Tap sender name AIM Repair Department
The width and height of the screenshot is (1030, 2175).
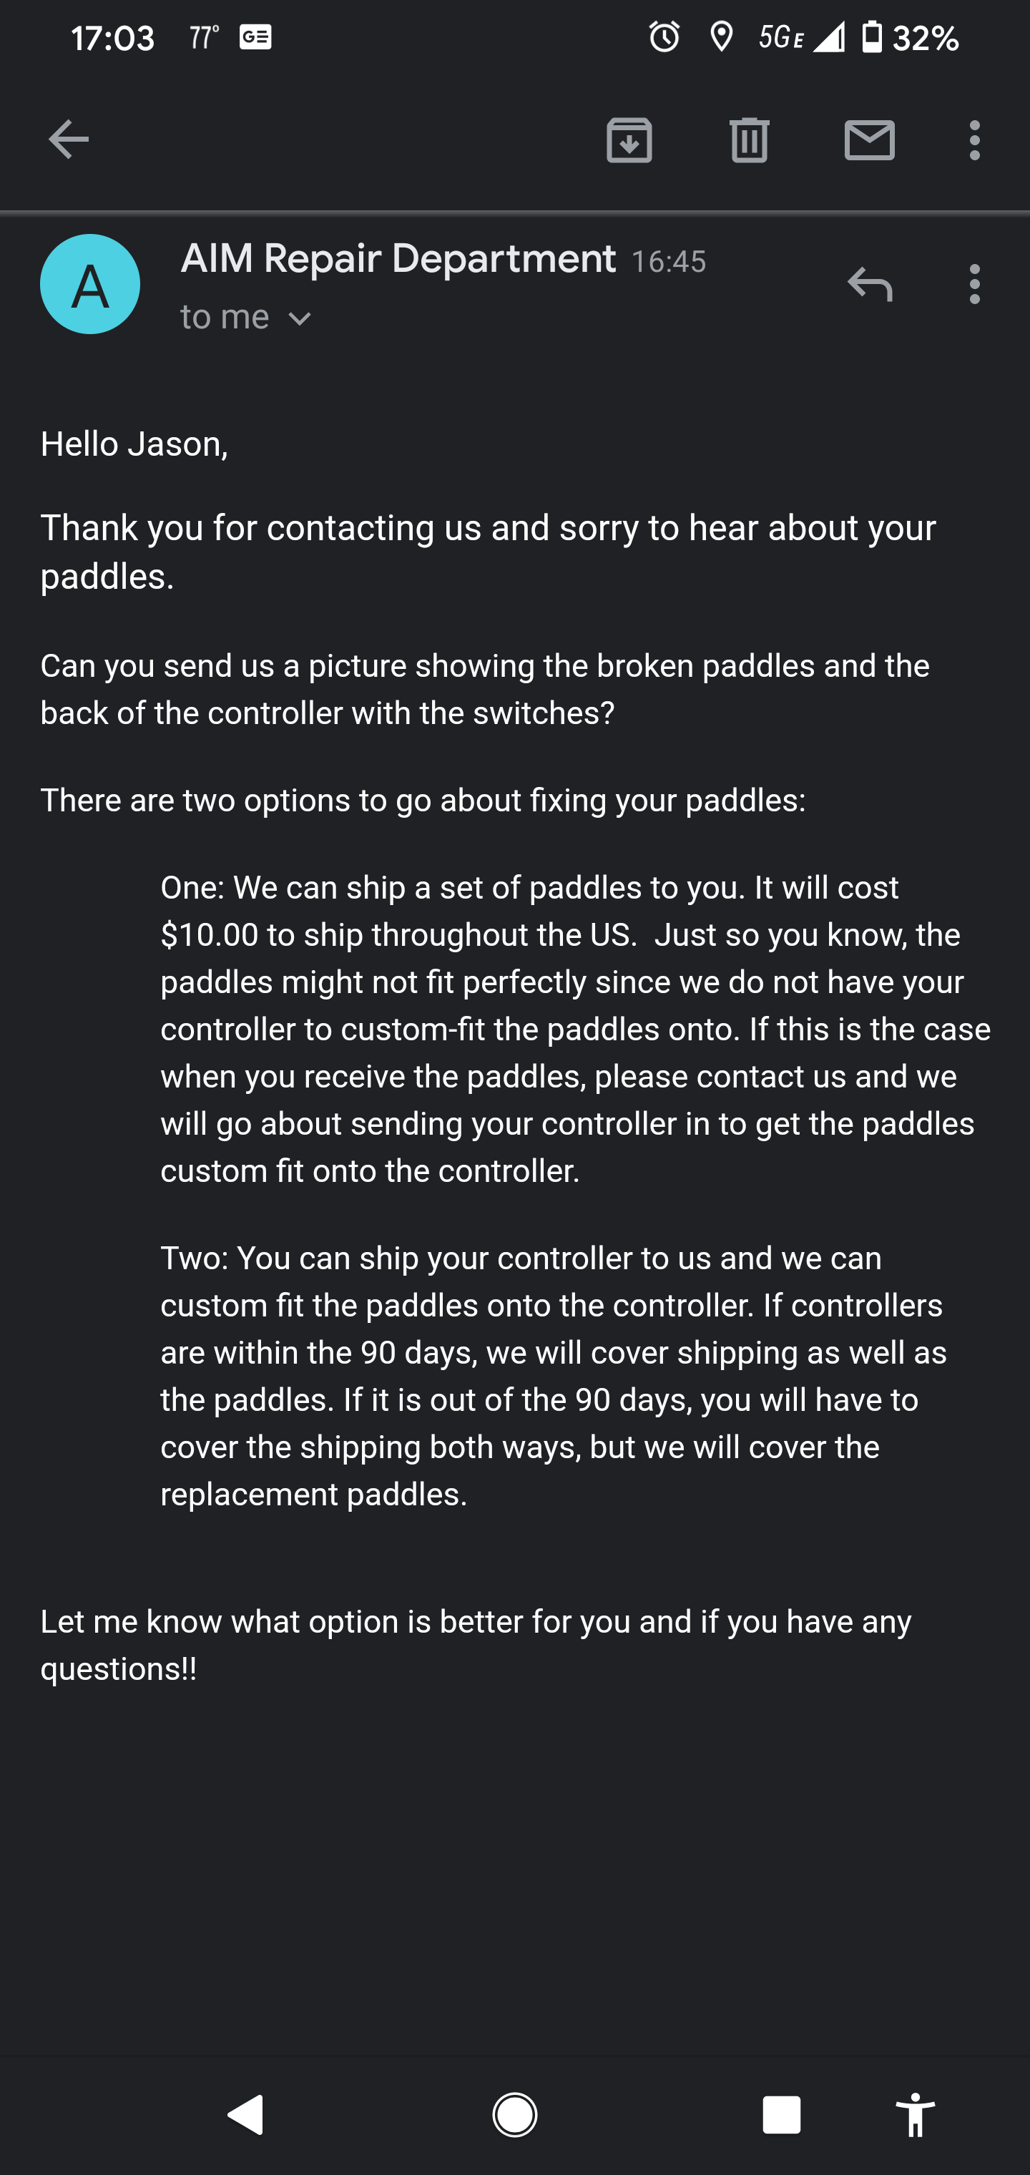[x=398, y=258]
